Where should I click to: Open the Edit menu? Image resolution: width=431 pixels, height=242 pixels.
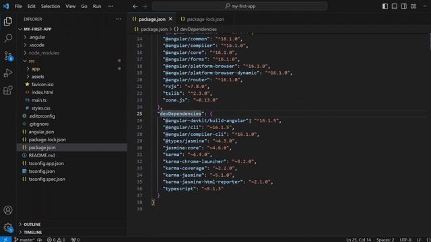[x=32, y=6]
